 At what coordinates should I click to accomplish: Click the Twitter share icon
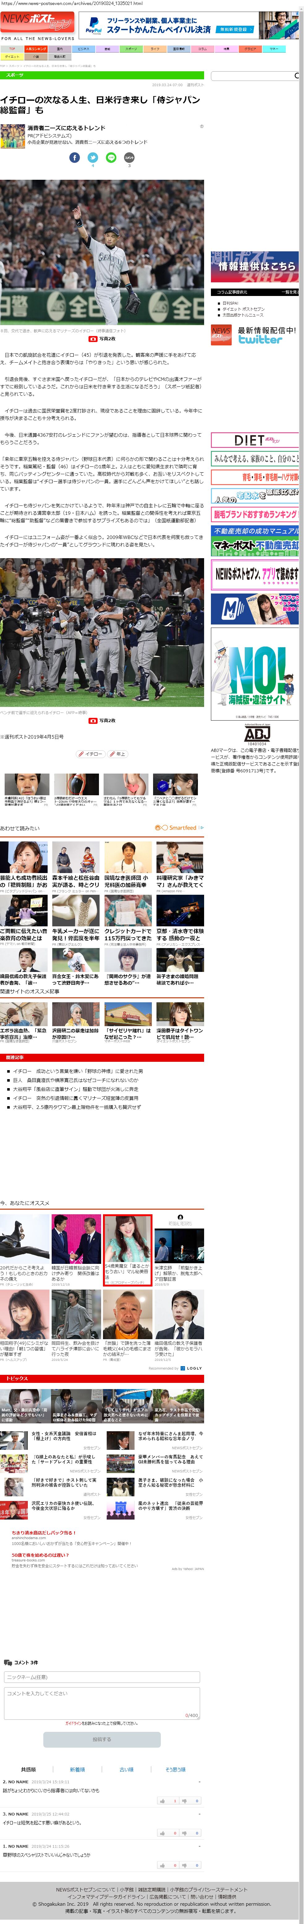coord(92,157)
